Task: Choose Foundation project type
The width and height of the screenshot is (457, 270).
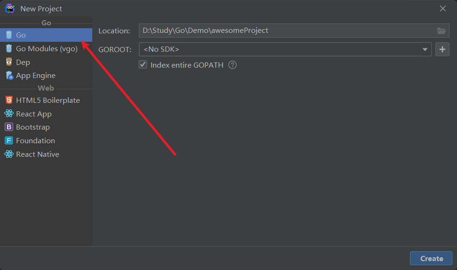Action: click(x=46, y=141)
